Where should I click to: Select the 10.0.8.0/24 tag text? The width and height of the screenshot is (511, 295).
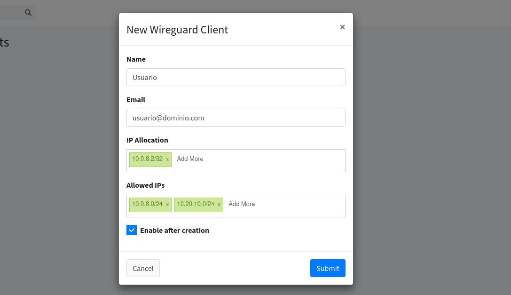pyautogui.click(x=147, y=204)
